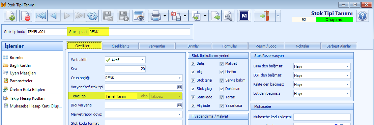Viewport: 374px width, 125px height.
Task: Toggle the Üretim checkbox
Action: [221, 72]
